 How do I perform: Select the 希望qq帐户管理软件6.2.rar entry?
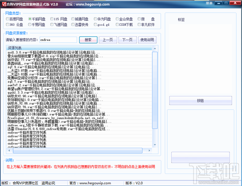click(x=79, y=89)
